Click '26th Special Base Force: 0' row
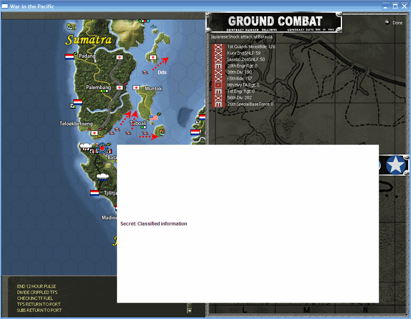This screenshot has width=411, height=319. 250,104
